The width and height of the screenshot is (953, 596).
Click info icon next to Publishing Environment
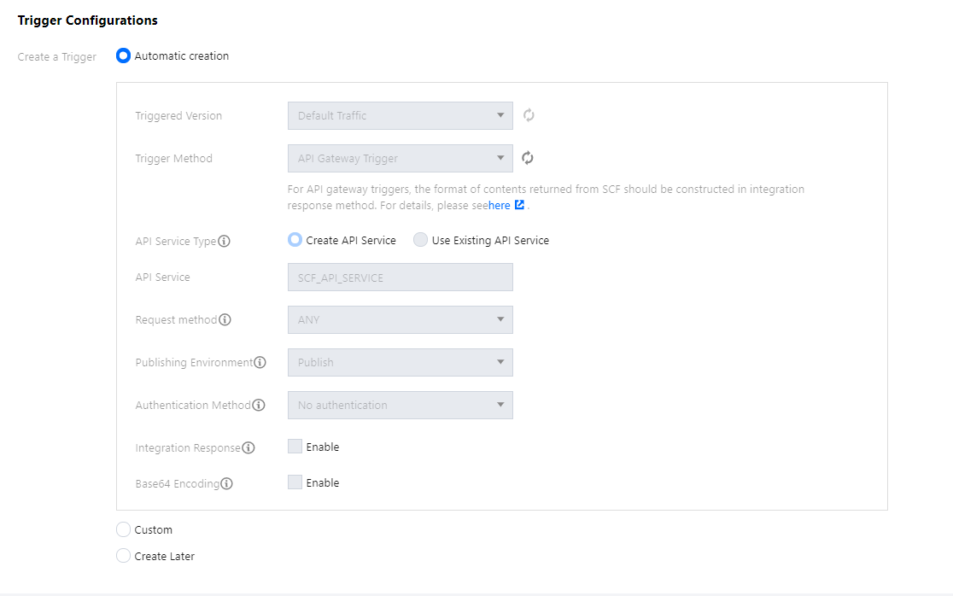click(260, 363)
